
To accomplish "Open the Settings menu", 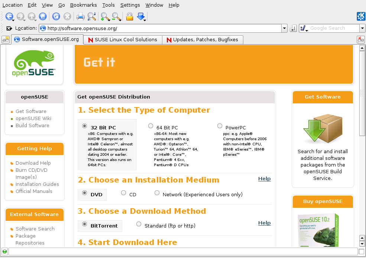I will tap(130, 5).
